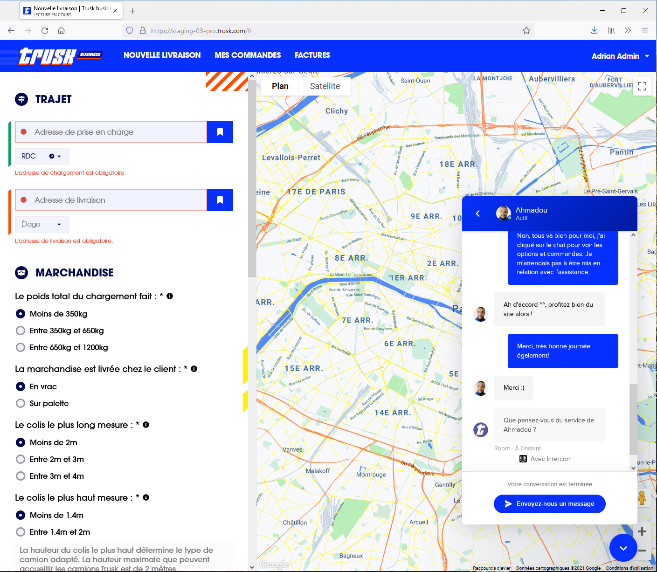Go back to the previous page

[11, 31]
